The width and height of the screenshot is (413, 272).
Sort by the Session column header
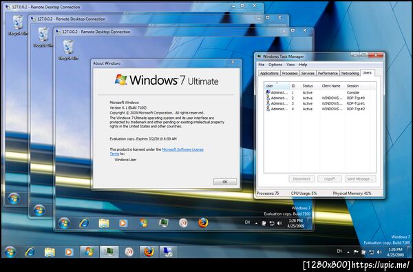[x=357, y=86]
